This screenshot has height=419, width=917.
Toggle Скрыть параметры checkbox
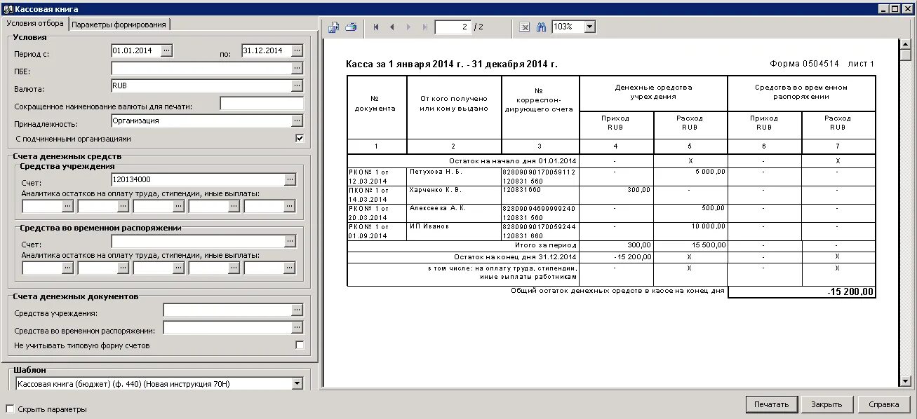click(10, 408)
